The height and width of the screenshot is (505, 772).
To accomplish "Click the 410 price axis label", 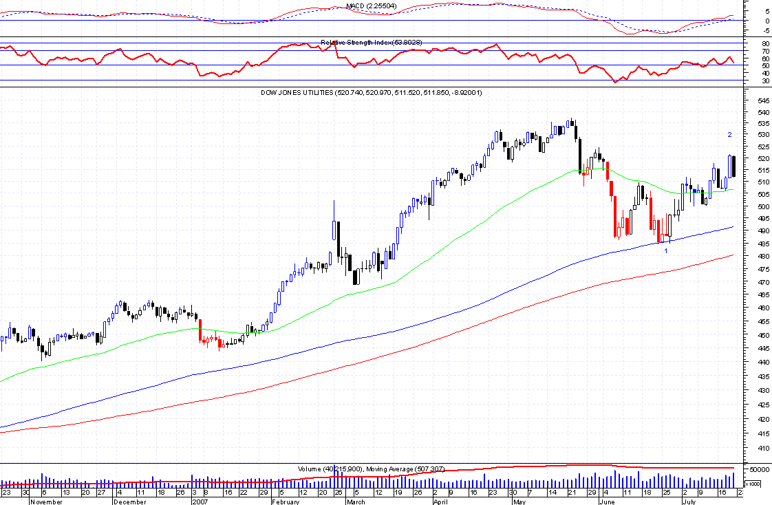I will coord(763,449).
